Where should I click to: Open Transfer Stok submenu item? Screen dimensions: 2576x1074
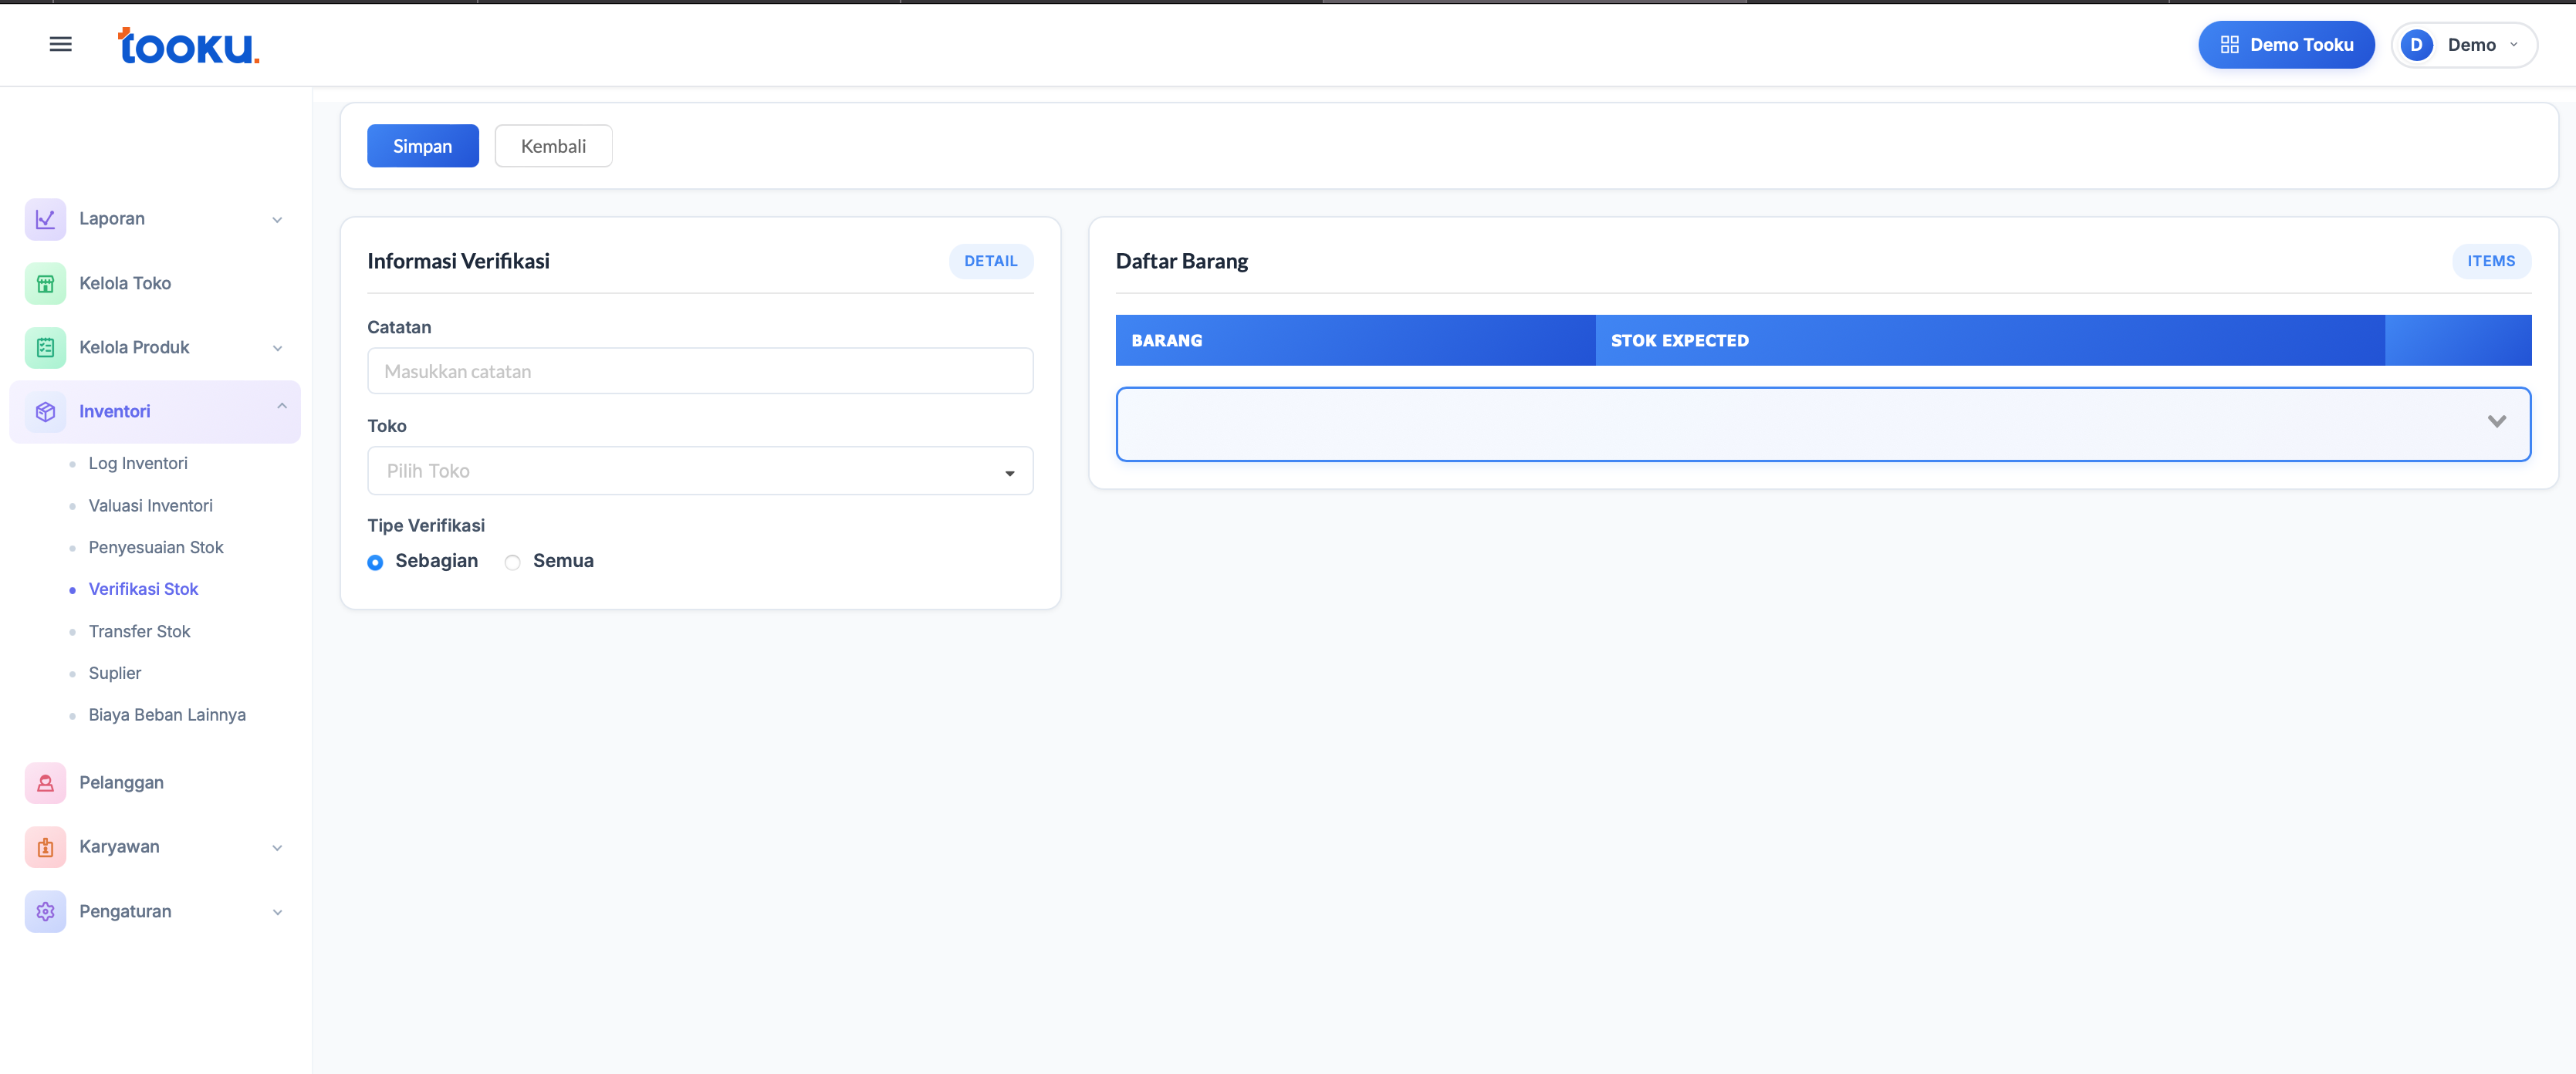coord(139,631)
